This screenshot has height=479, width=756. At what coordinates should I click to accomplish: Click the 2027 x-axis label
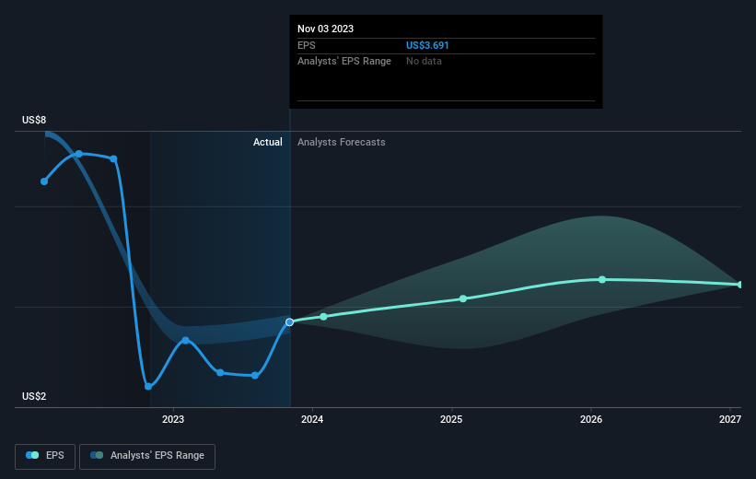pos(730,420)
